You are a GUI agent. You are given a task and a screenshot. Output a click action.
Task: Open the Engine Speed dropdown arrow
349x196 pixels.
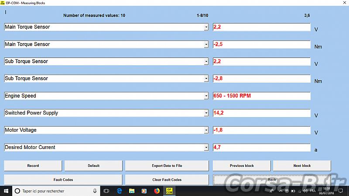(206, 96)
